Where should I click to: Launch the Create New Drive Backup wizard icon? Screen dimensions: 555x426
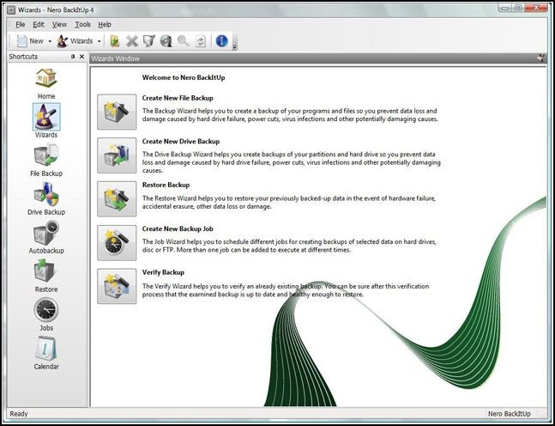pyautogui.click(x=117, y=155)
